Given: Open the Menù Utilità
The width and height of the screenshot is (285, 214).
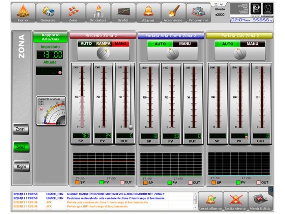Looking at the screenshot, I should [261, 201].
